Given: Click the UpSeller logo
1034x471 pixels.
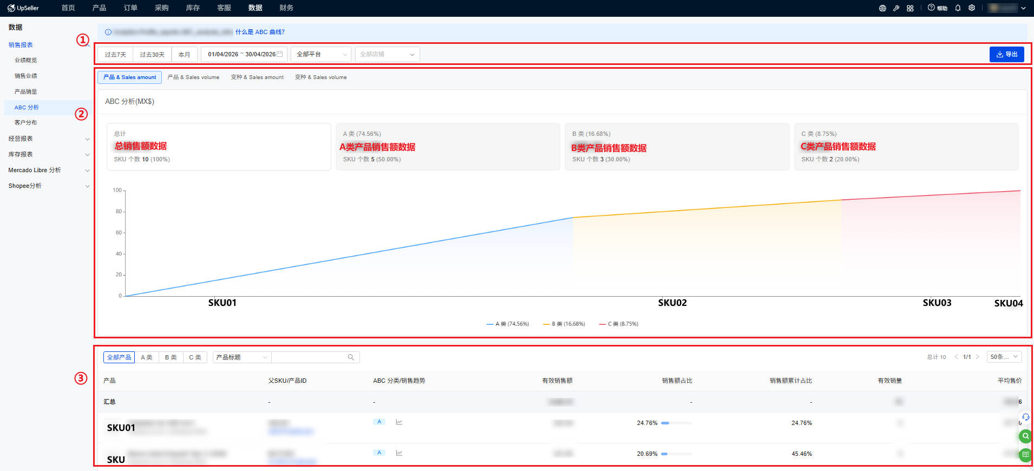Looking at the screenshot, I should (x=23, y=8).
